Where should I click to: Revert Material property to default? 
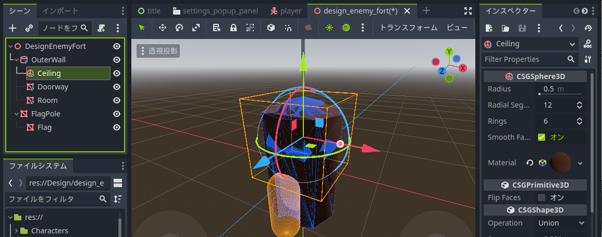[x=530, y=163]
